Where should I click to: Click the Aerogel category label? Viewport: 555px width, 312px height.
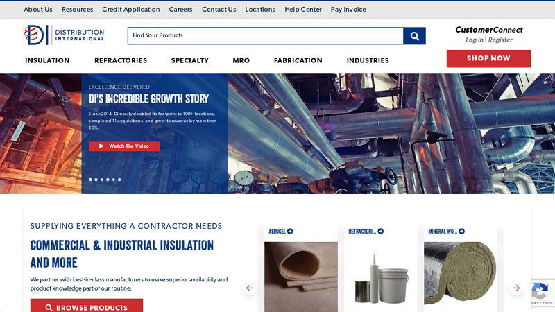(x=277, y=232)
